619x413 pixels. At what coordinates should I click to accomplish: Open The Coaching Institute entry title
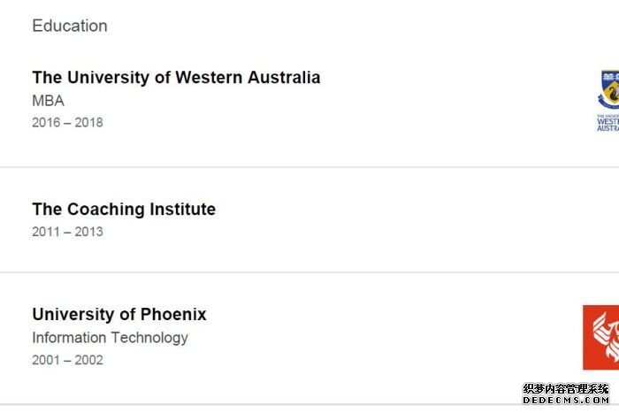[x=124, y=210]
